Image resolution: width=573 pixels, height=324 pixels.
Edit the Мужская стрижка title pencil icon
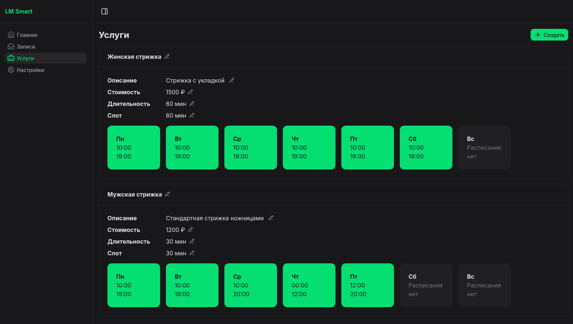click(167, 194)
